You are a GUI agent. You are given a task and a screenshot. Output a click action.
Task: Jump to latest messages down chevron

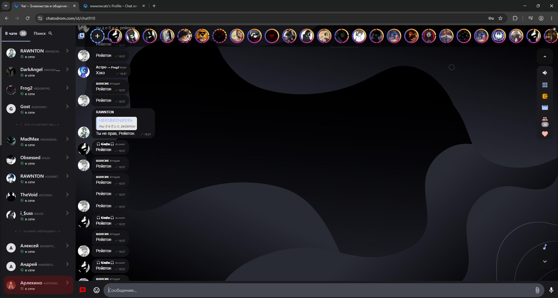pyautogui.click(x=545, y=261)
